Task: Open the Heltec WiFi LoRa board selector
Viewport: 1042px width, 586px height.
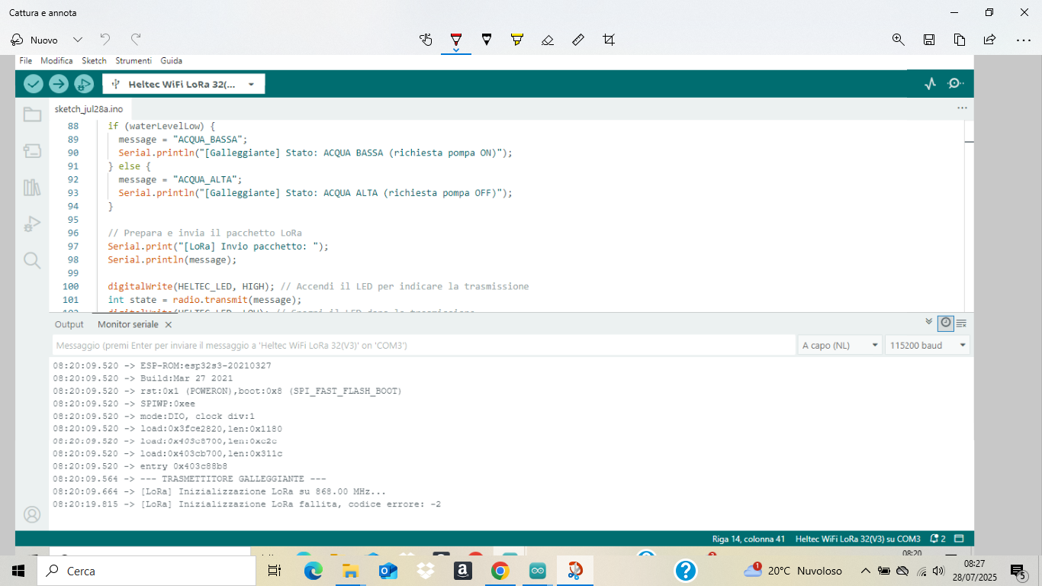Action: [184, 84]
